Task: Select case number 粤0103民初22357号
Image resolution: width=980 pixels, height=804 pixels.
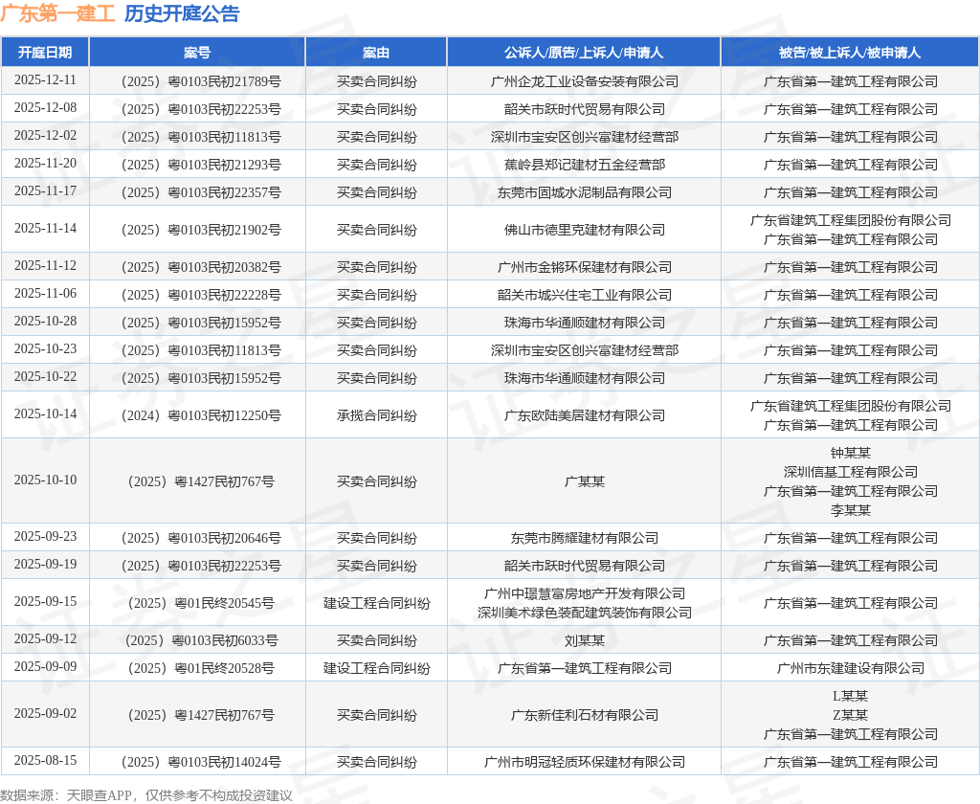Action: (x=224, y=192)
